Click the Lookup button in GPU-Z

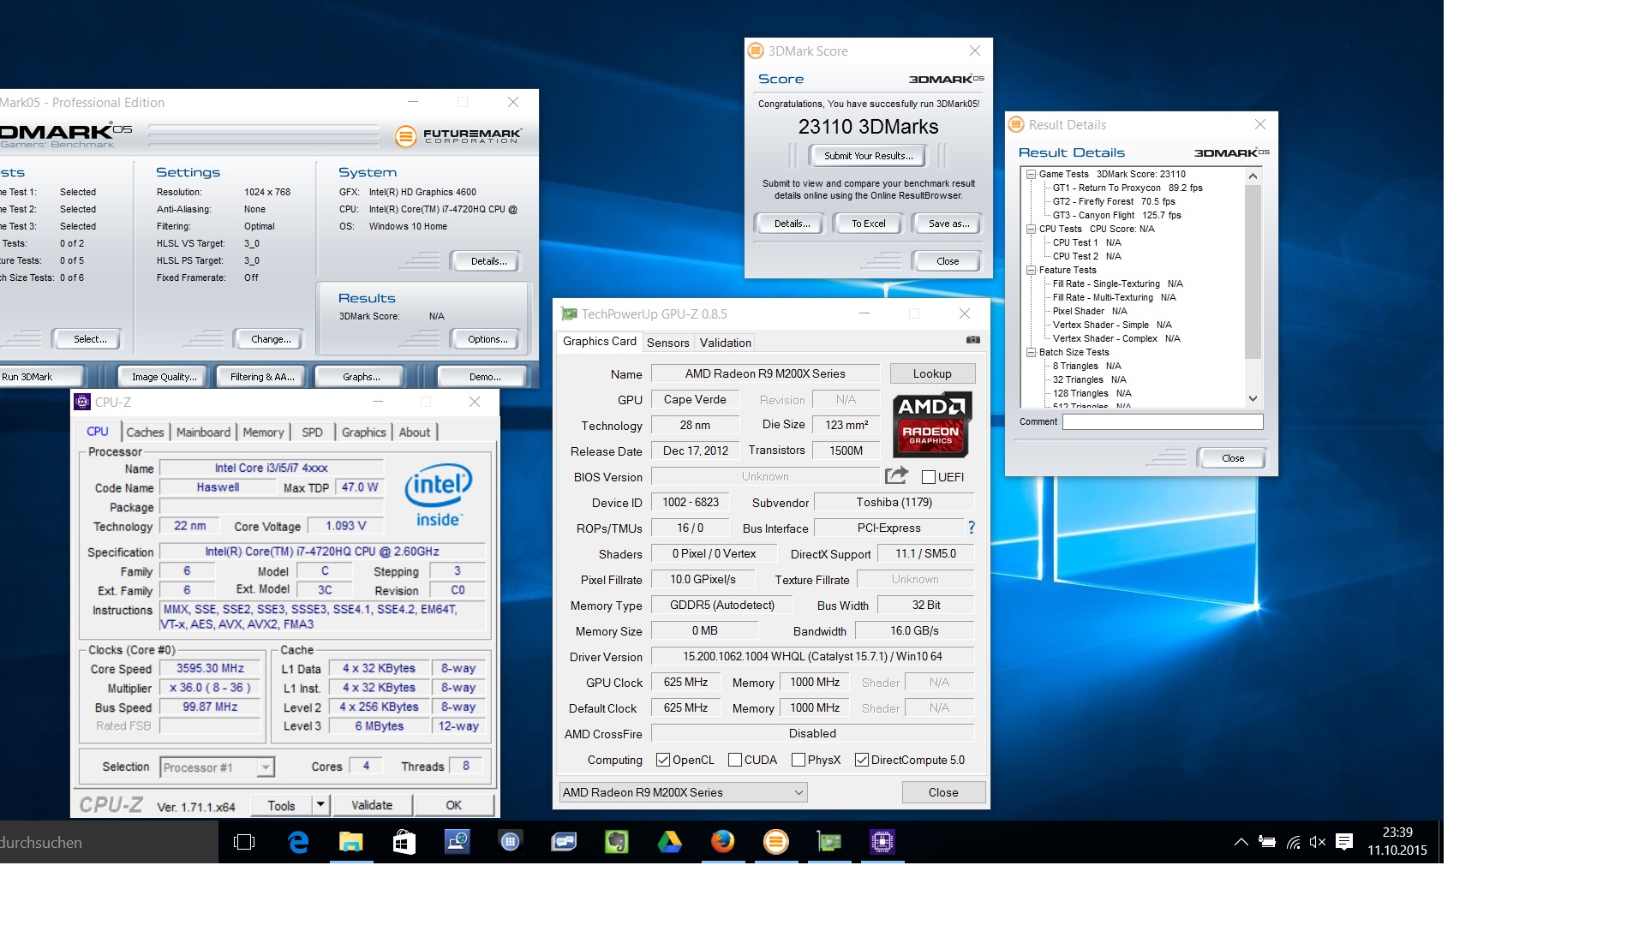point(932,374)
